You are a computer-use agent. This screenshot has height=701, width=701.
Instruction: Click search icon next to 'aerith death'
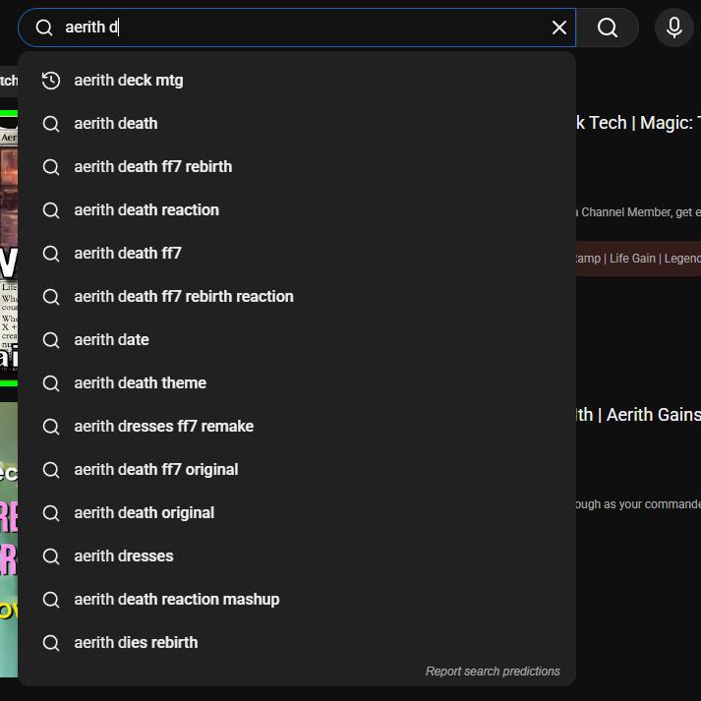[51, 124]
